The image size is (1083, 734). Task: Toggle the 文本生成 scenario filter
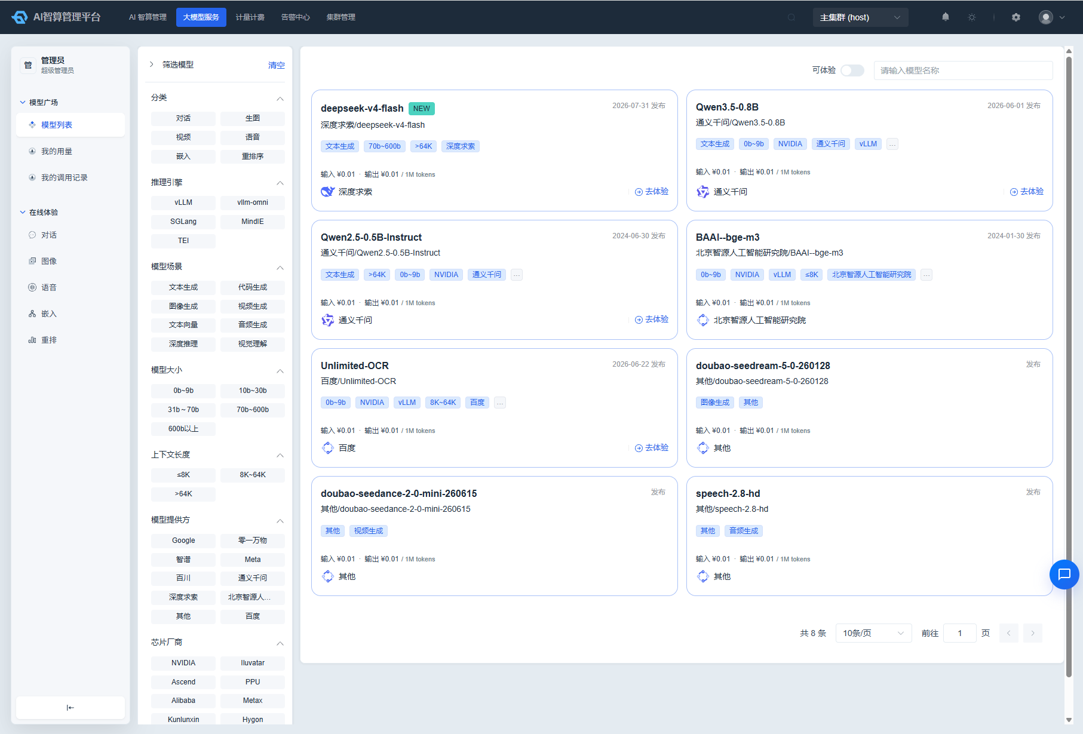pos(183,287)
